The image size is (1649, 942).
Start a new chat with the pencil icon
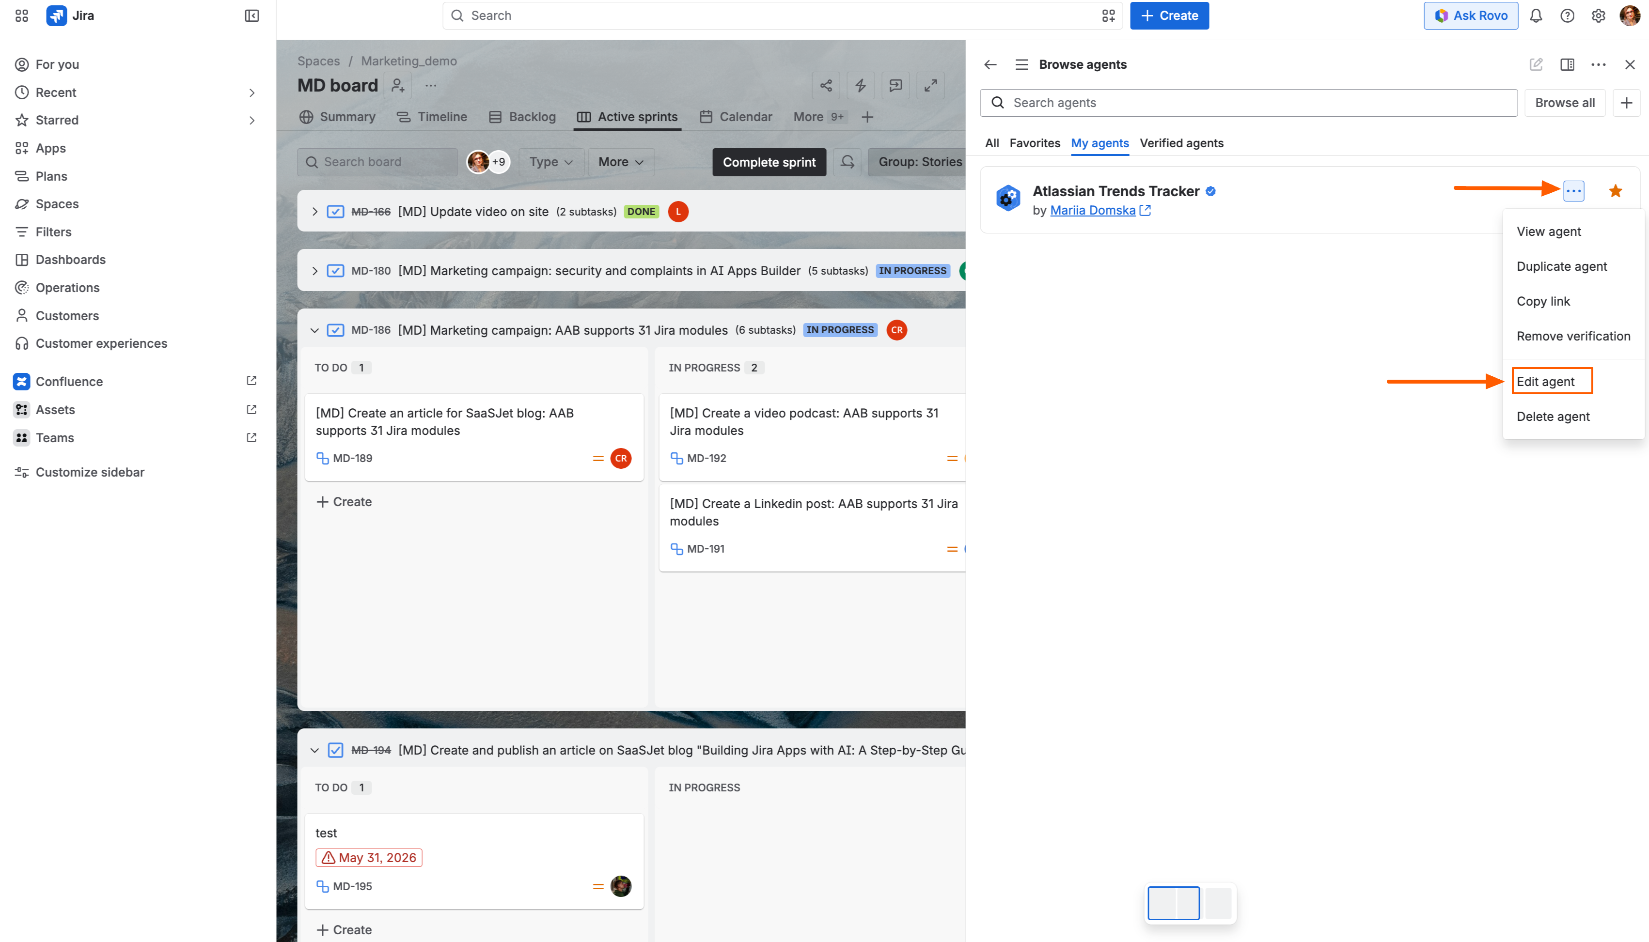1536,65
